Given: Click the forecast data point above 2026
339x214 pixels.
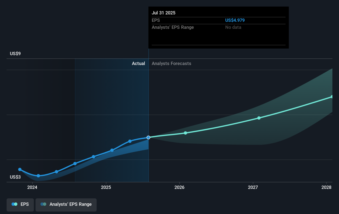Looking at the screenshot, I should pos(186,133).
